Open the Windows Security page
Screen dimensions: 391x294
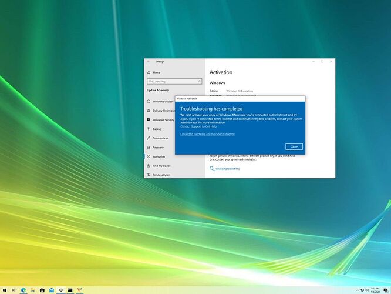click(x=163, y=119)
